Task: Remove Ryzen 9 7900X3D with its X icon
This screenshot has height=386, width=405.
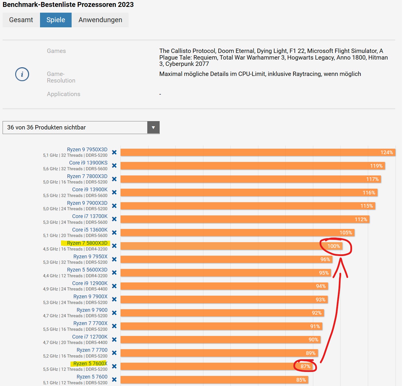Action: (x=114, y=206)
